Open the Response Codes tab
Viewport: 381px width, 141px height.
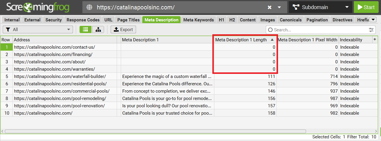[x=83, y=20]
